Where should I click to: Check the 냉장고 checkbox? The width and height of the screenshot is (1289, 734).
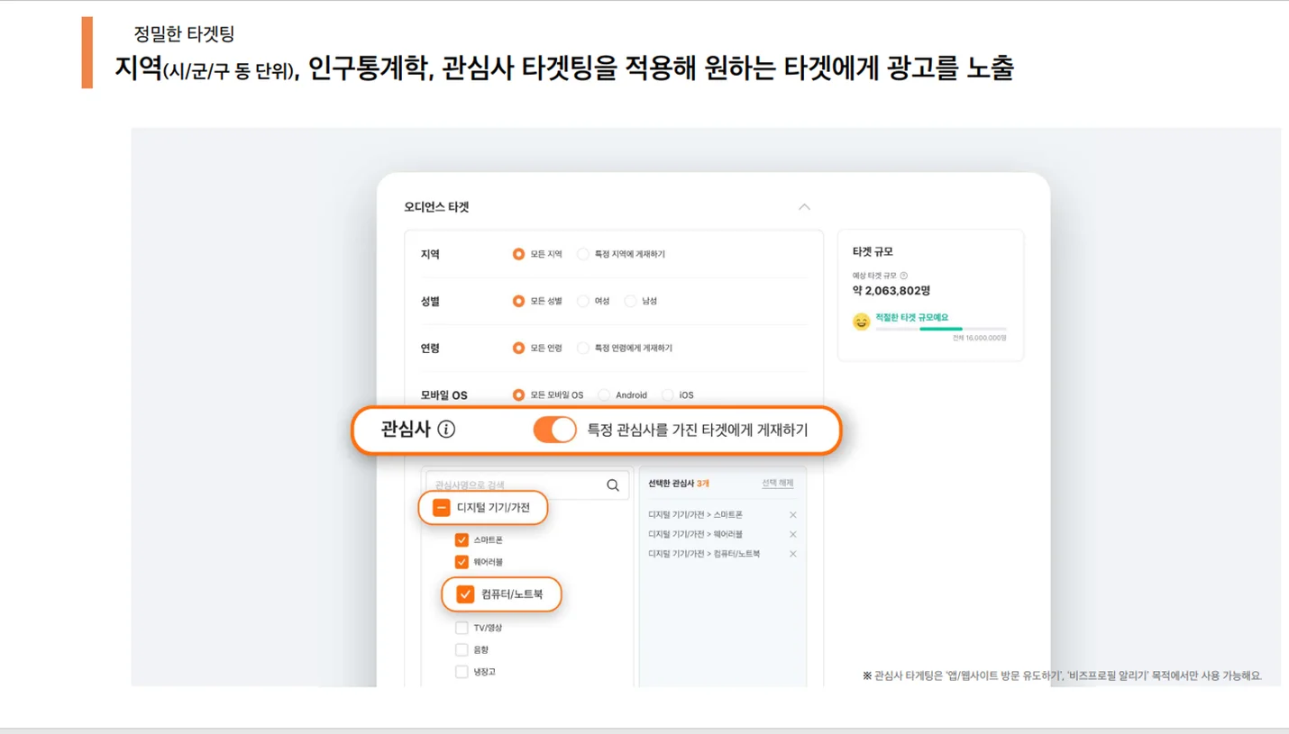(462, 672)
